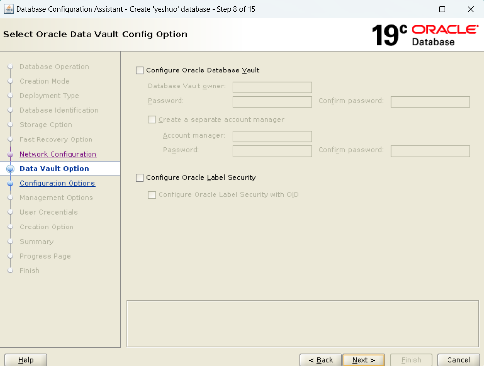This screenshot has width=484, height=366.
Task: Click the Management Options step
Action: point(56,198)
